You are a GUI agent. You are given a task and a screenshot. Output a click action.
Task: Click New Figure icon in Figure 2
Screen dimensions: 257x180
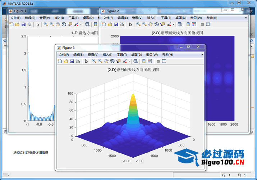(x=104, y=24)
